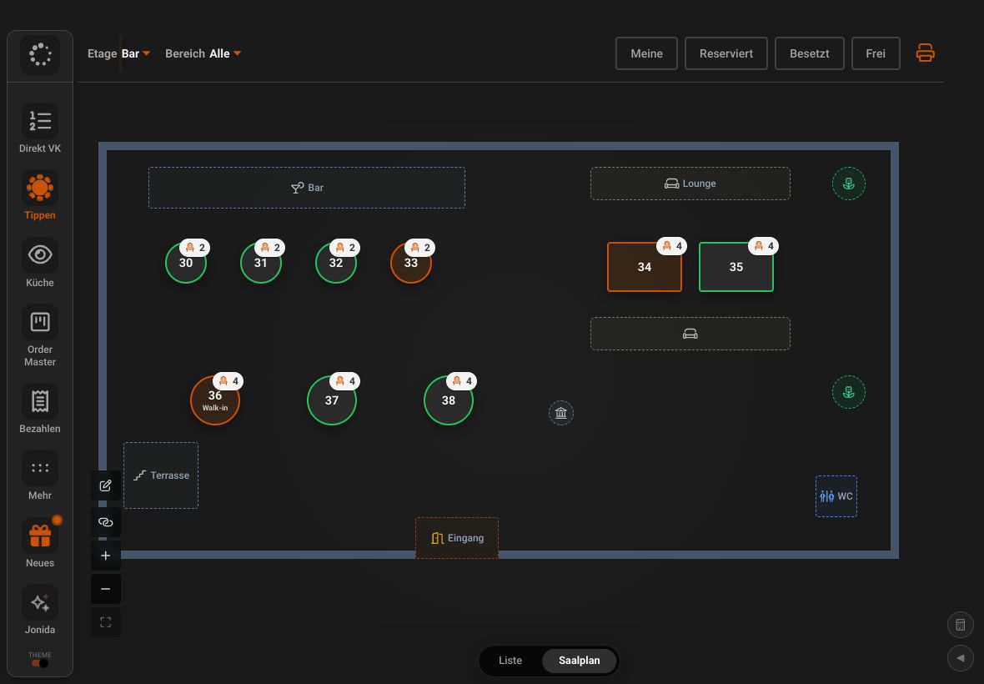
Task: Select table 35
Action: (x=736, y=267)
